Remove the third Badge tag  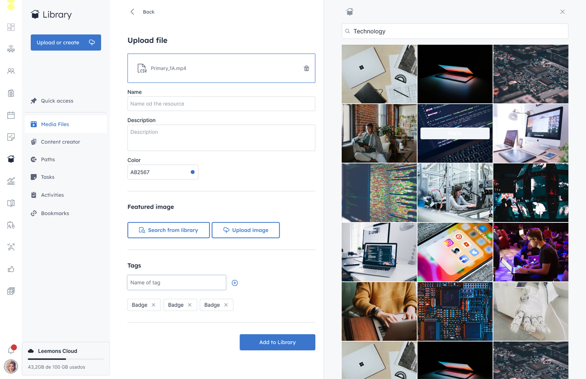(x=226, y=305)
